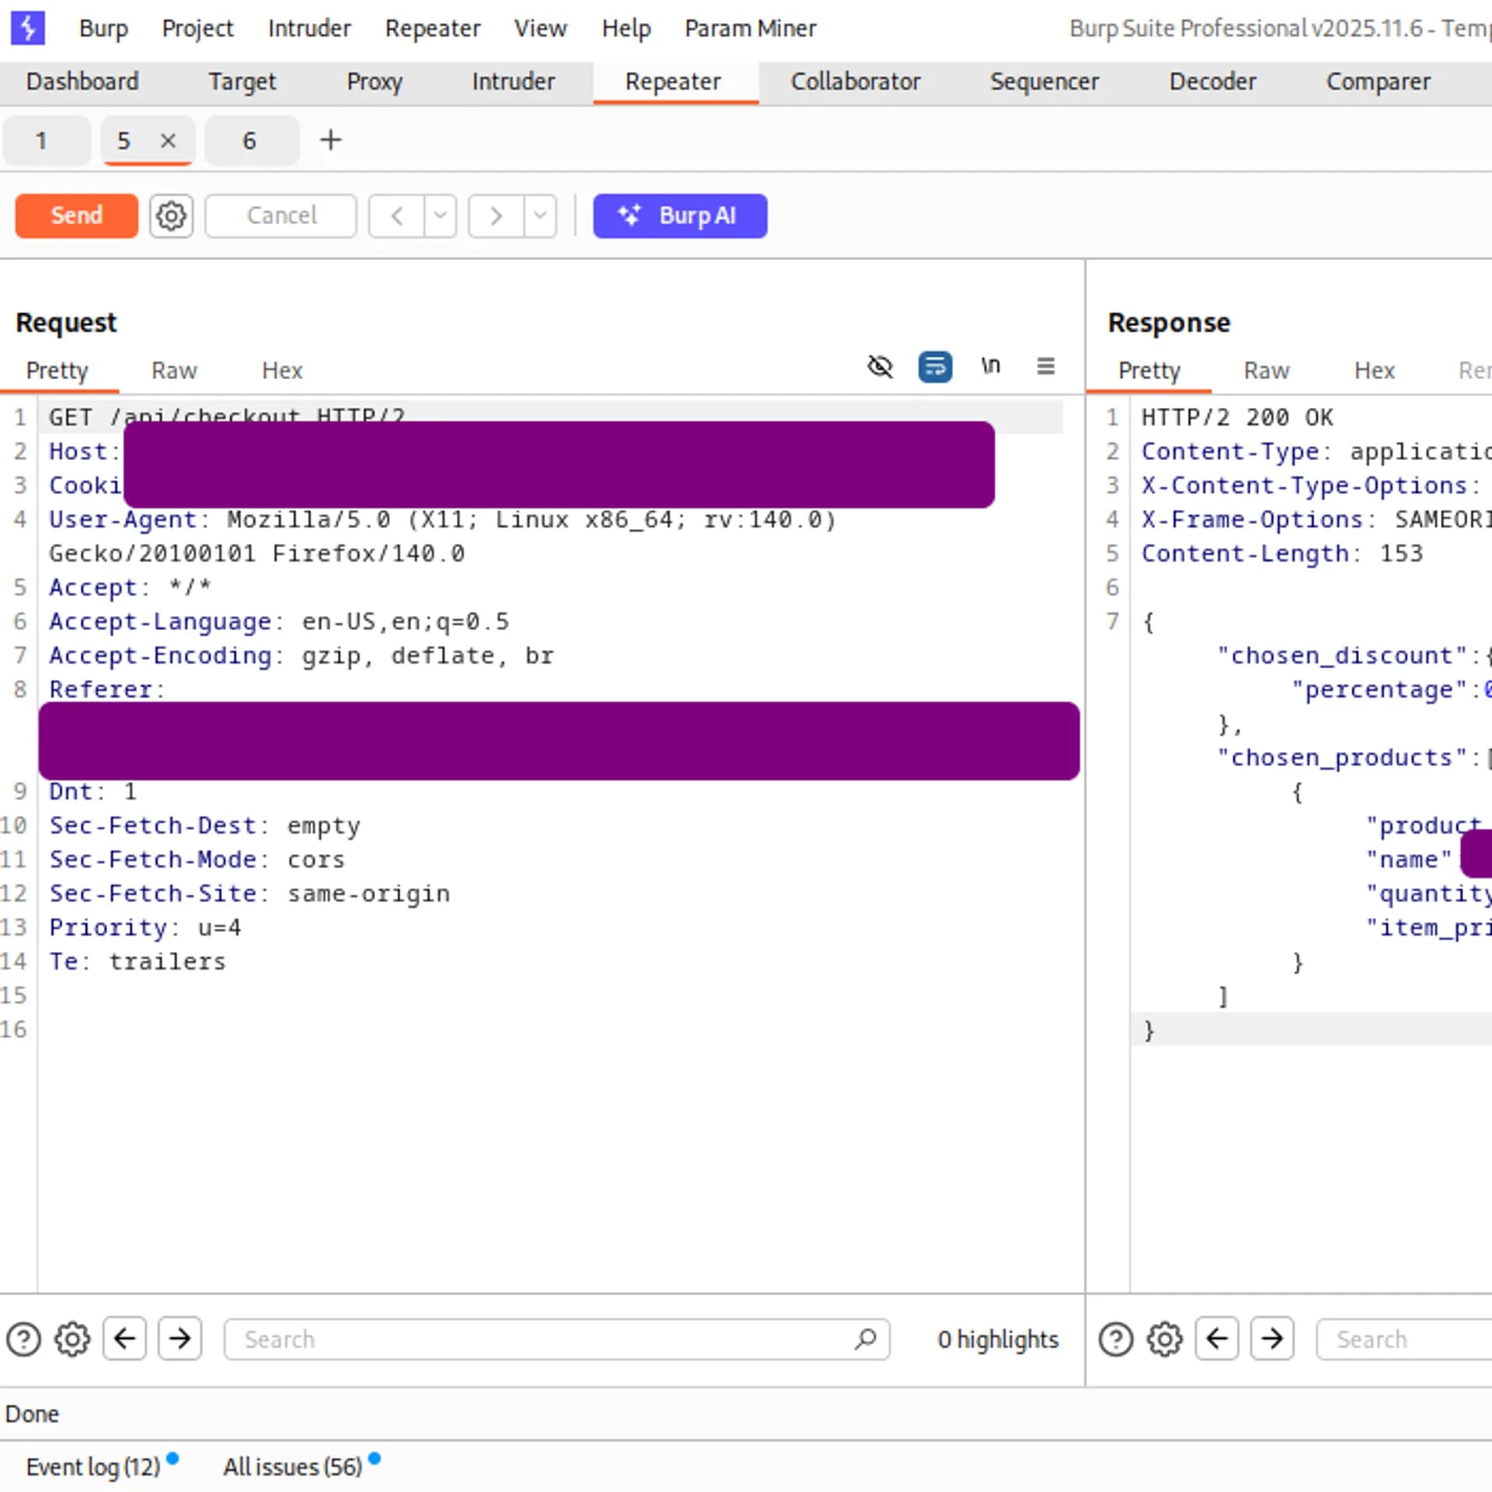1492x1492 pixels.
Task: Send the request
Action: tap(76, 215)
